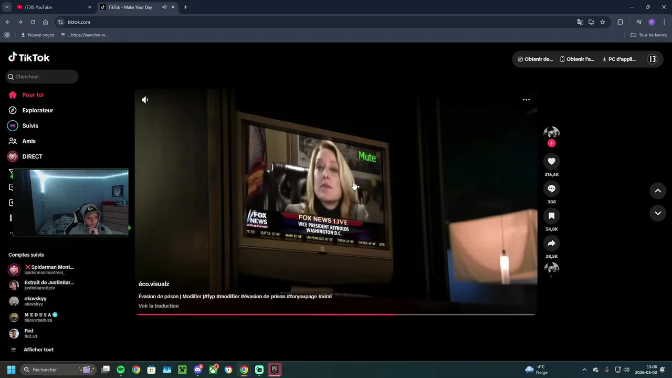Click PC d'appli... download button

pos(619,59)
